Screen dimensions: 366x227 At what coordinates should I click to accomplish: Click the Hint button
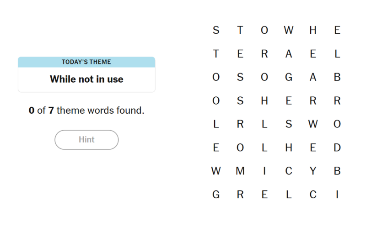coord(86,140)
